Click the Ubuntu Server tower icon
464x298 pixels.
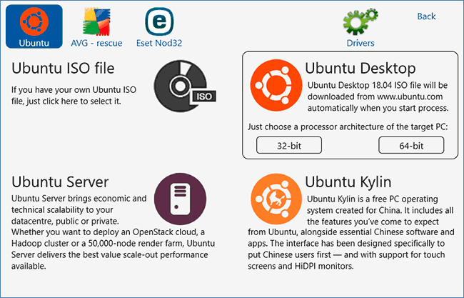tap(180, 199)
